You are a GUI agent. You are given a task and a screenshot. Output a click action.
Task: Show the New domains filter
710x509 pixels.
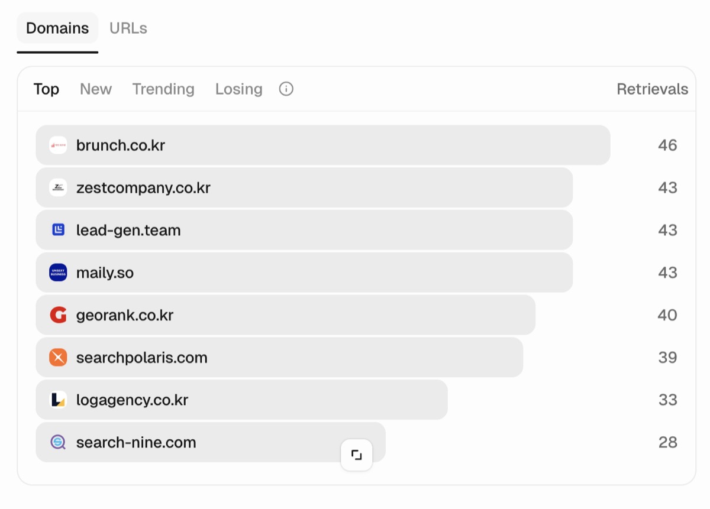(96, 89)
